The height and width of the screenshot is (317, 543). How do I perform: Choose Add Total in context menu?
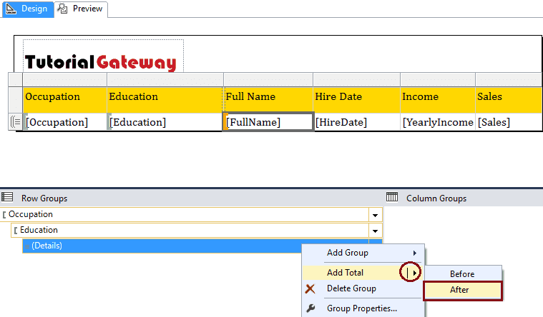(363, 273)
